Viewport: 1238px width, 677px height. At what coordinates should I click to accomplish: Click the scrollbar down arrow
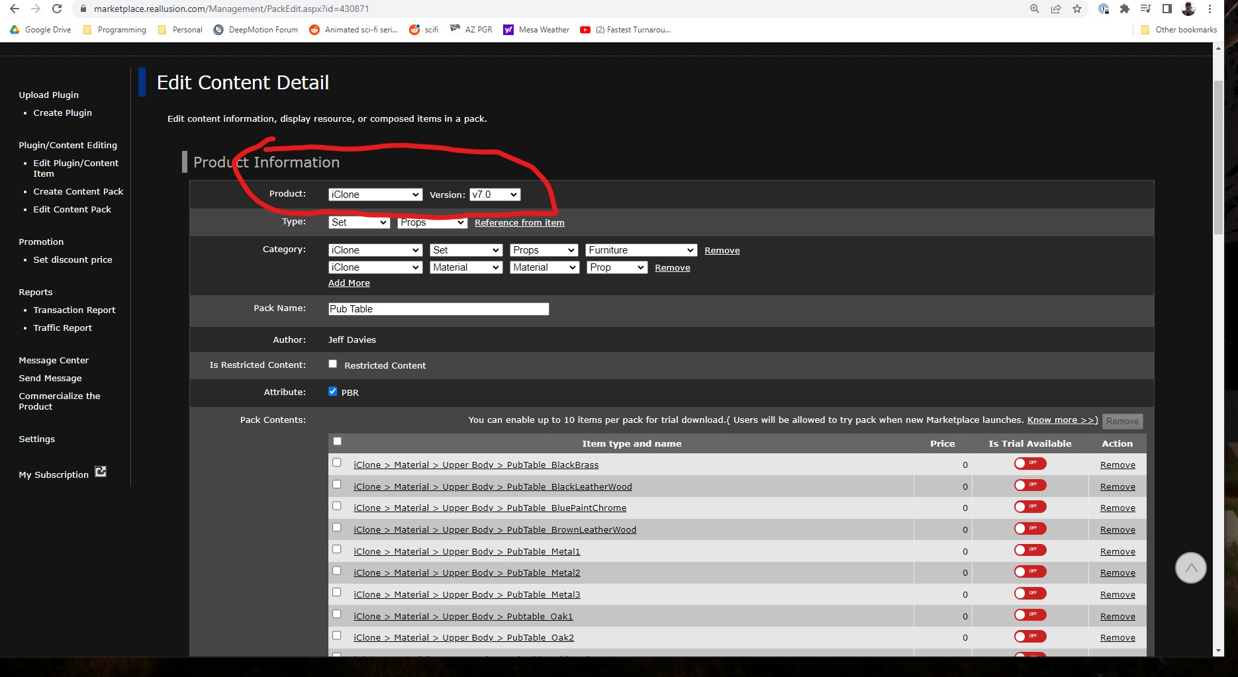[1218, 651]
